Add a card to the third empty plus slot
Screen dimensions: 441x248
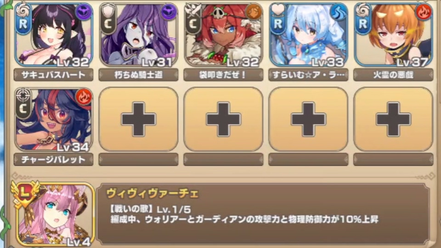point(308,119)
